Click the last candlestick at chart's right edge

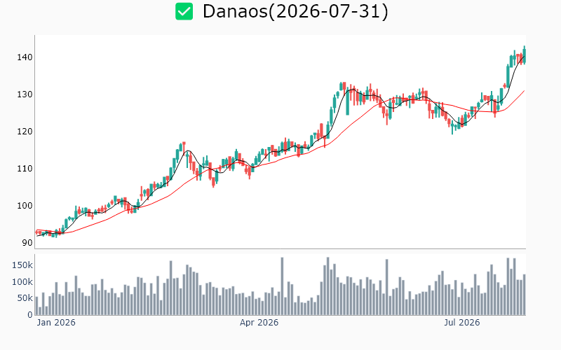(525, 55)
